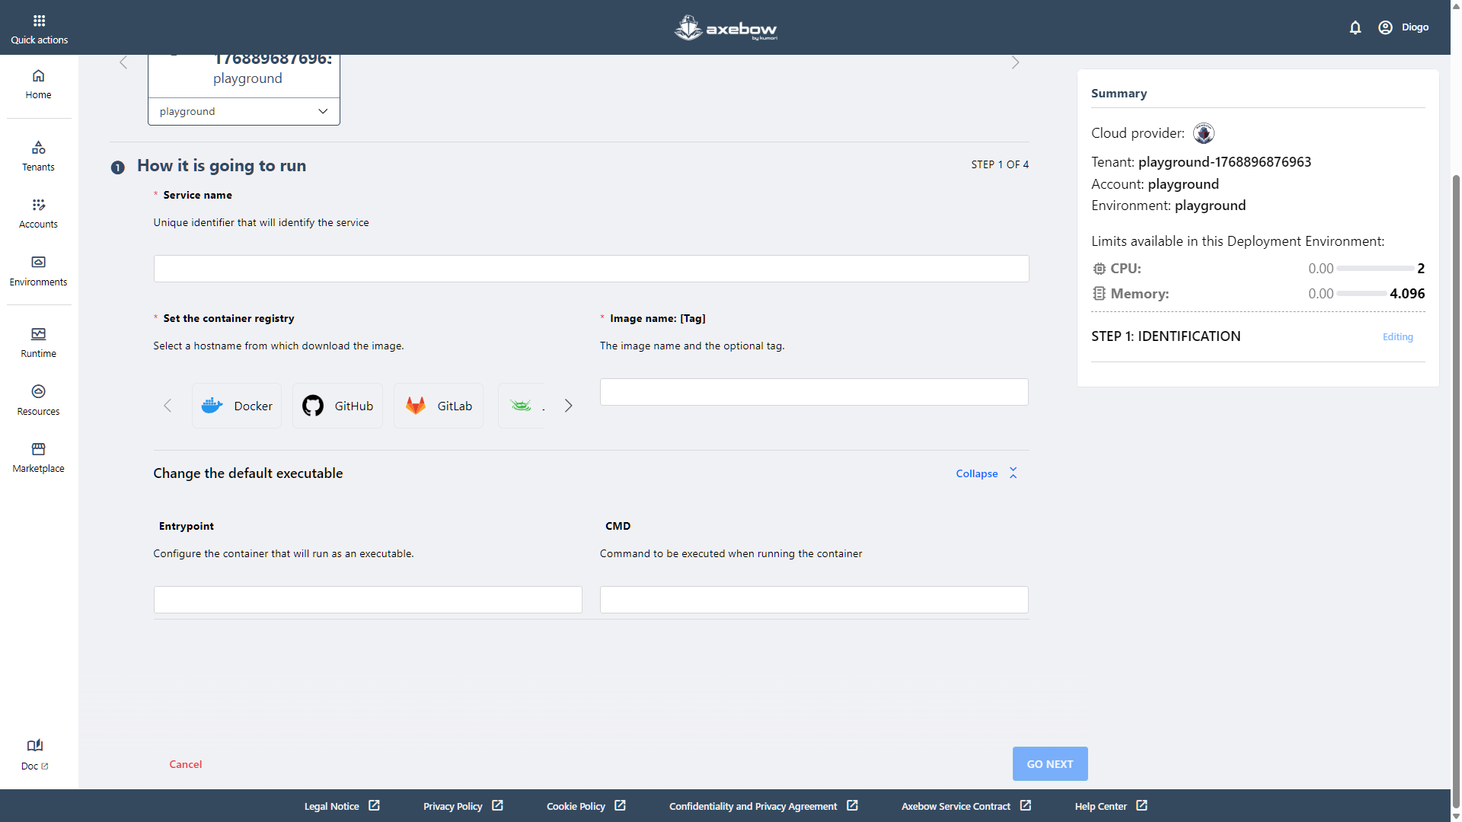The height and width of the screenshot is (822, 1462).
Task: Click the notifications bell icon
Action: [x=1355, y=27]
